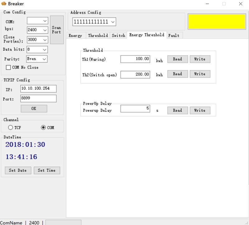Click the Breaker app icon in title bar
Screen dimensions: 249x225
coord(4,4)
